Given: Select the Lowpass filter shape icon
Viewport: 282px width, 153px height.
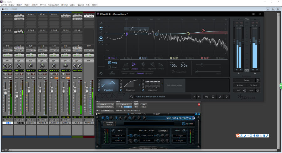Looking at the screenshot, I should tap(161, 65).
